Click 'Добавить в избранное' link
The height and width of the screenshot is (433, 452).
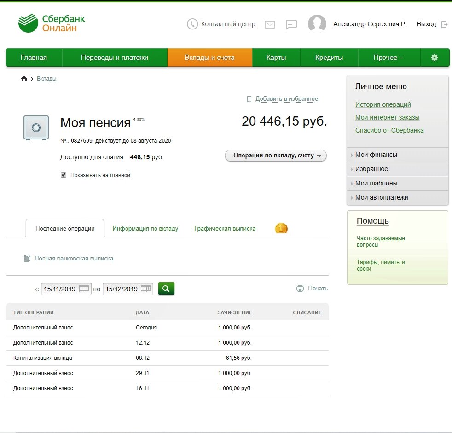(x=287, y=99)
